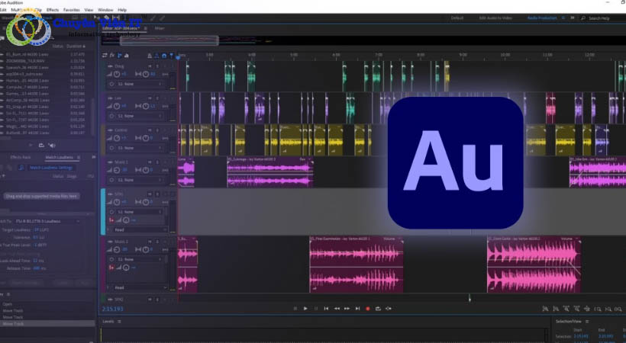Image resolution: width=626 pixels, height=343 pixels.
Task: Mute the Music 1 track
Action: click(150, 162)
